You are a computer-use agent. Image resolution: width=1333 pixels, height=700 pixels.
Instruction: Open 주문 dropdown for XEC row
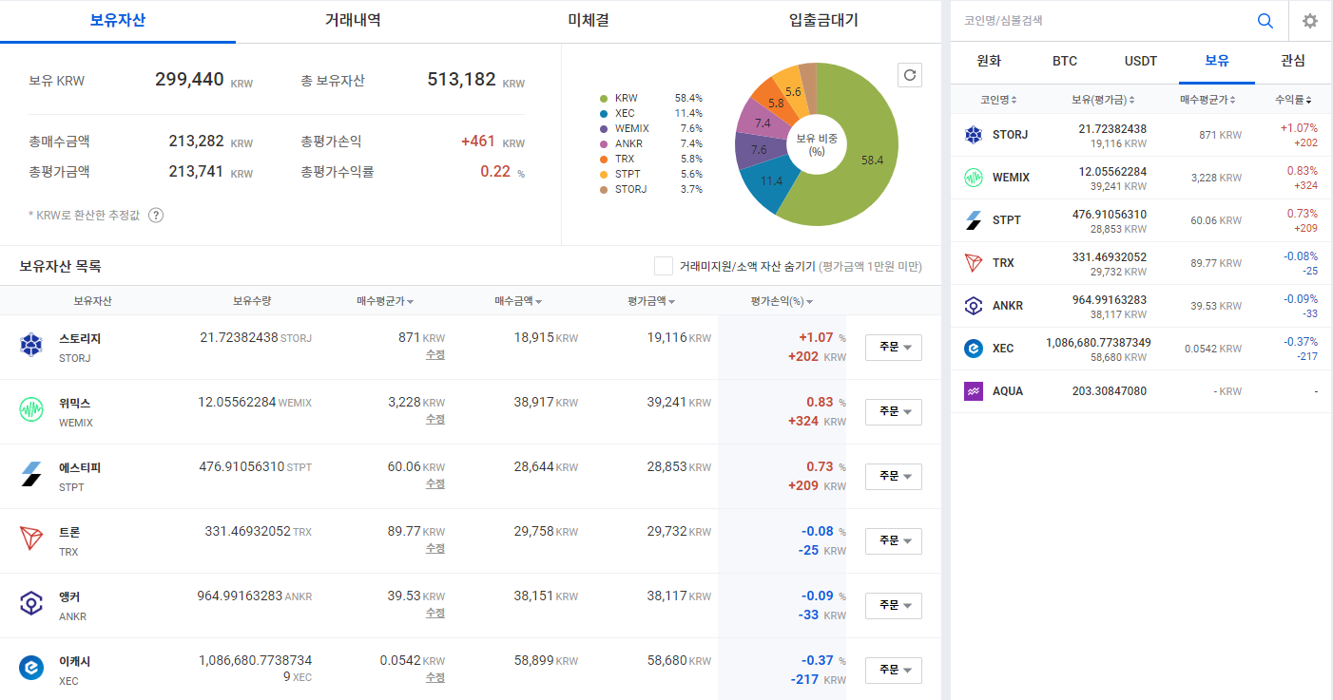[x=894, y=671]
